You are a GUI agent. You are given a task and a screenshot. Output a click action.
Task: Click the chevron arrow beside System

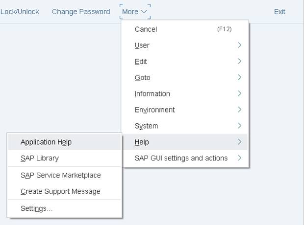239,126
